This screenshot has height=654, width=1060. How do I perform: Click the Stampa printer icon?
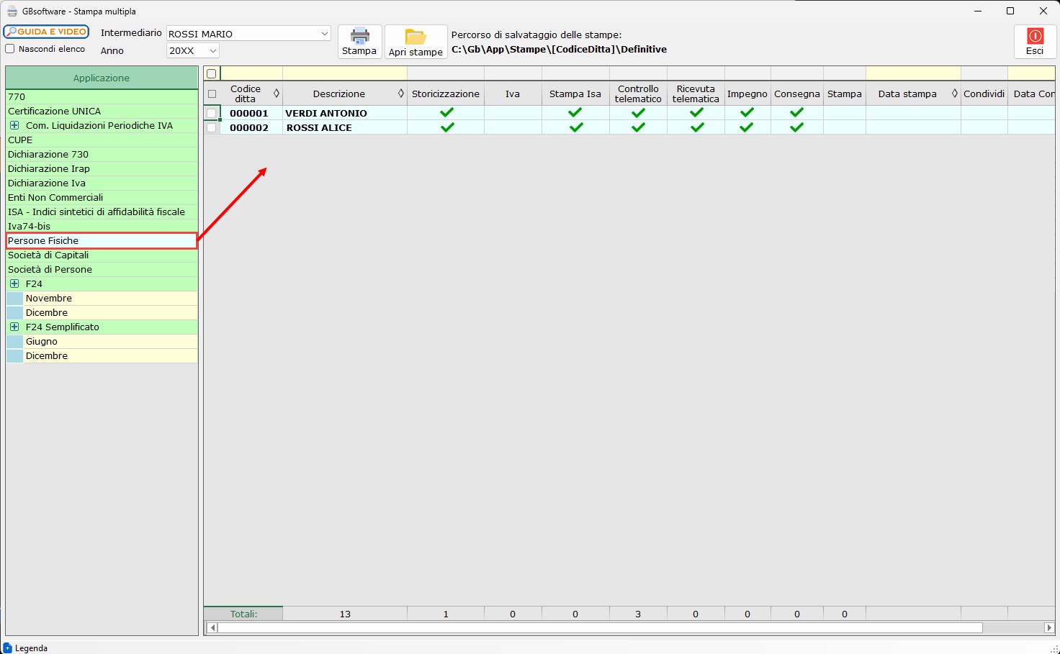point(359,37)
